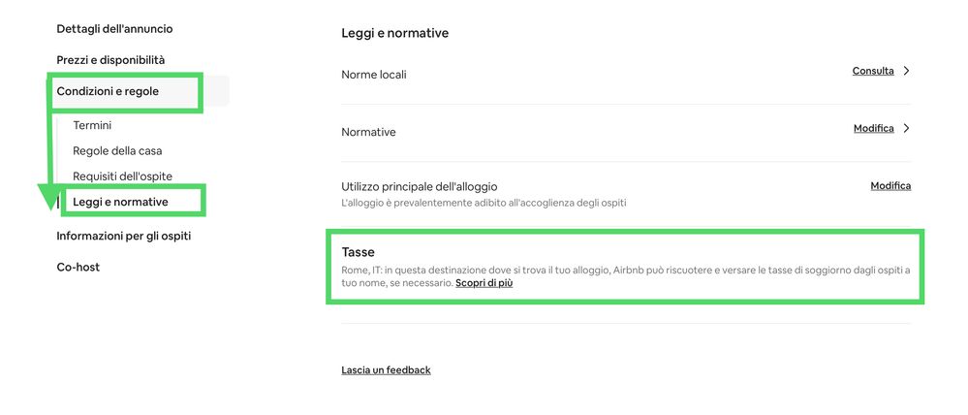Open the Scopri di più tax link
968x415 pixels.
[x=485, y=283]
